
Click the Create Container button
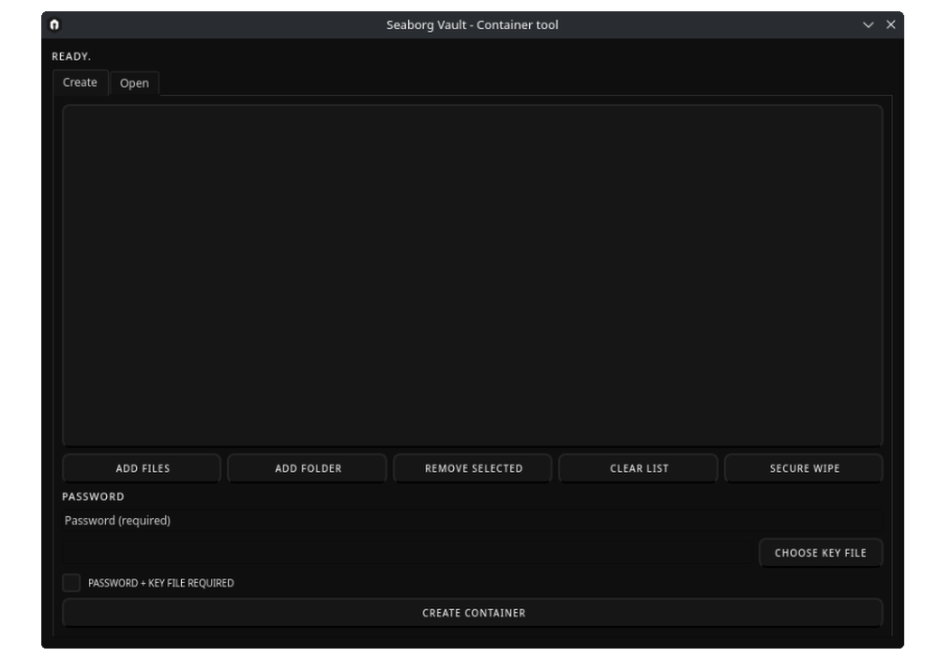tap(473, 613)
